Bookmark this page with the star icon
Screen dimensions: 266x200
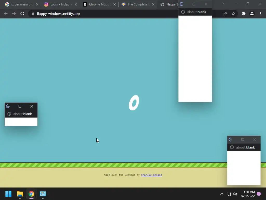tap(233, 14)
